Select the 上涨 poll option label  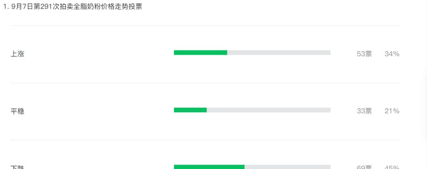(x=17, y=54)
